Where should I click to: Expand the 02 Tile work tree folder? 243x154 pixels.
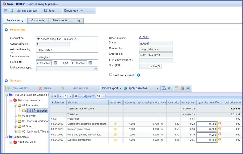click(16, 116)
